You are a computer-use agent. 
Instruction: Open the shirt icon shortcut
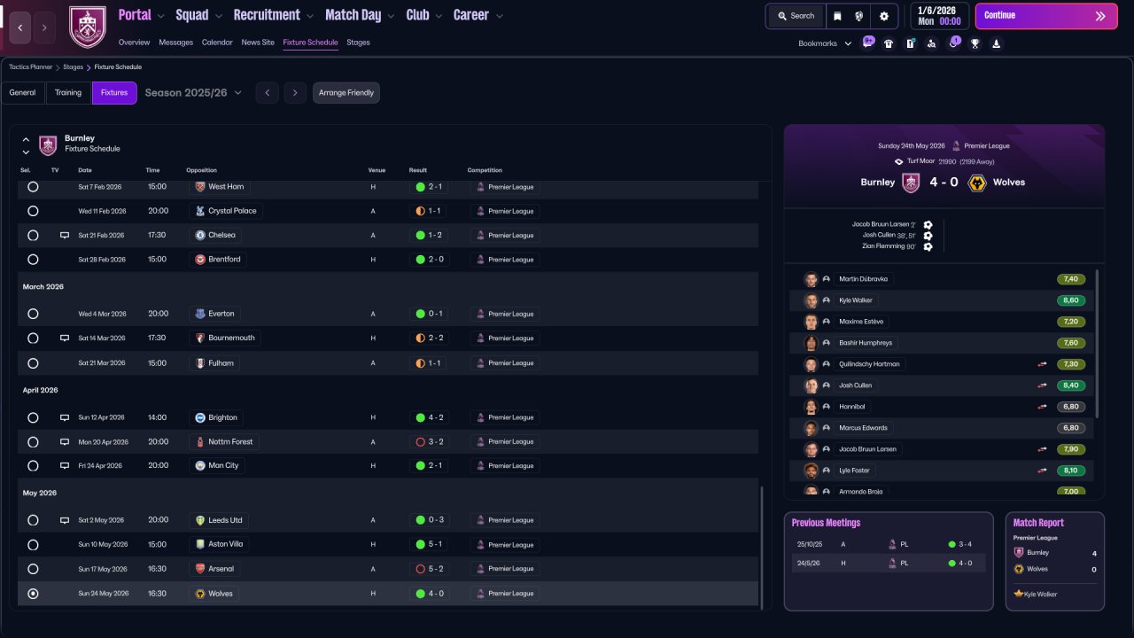pyautogui.click(x=889, y=43)
